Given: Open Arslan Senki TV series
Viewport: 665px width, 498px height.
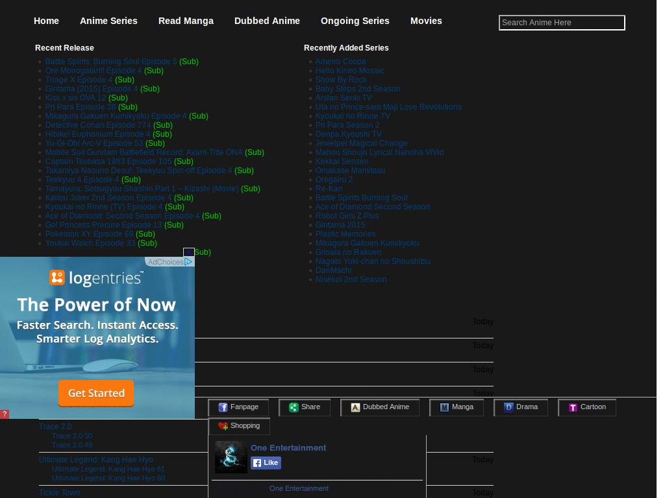Looking at the screenshot, I should (x=344, y=98).
